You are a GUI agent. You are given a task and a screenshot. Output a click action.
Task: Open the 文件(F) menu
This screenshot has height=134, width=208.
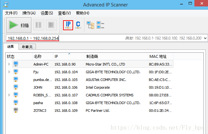pyautogui.click(x=11, y=13)
